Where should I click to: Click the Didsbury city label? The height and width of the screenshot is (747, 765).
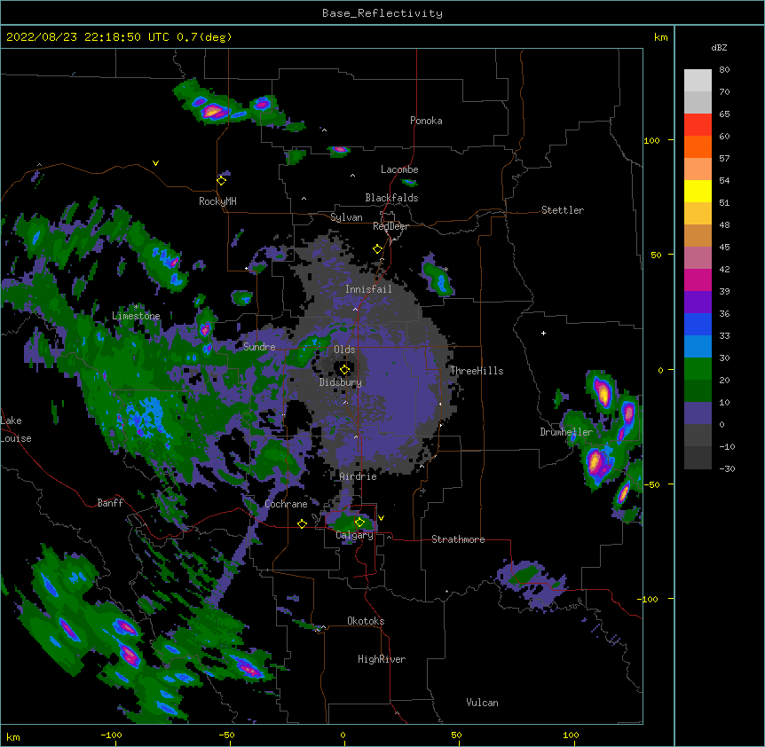341,382
